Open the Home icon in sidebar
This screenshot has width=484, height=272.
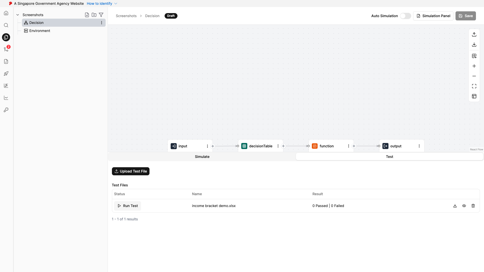coord(6,13)
